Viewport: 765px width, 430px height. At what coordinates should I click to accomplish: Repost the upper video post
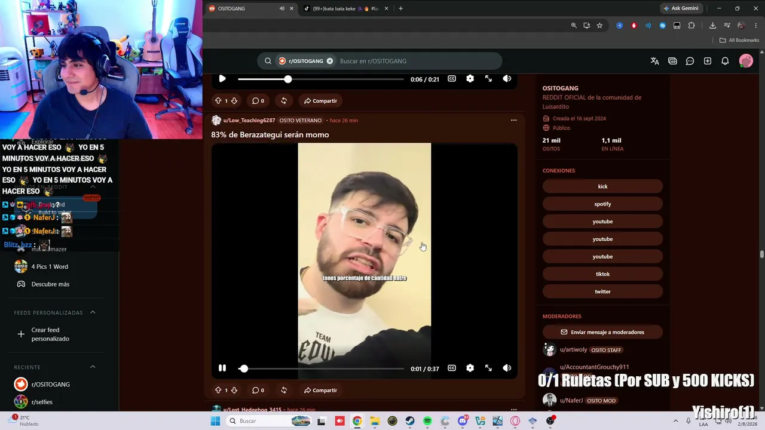[x=284, y=101]
